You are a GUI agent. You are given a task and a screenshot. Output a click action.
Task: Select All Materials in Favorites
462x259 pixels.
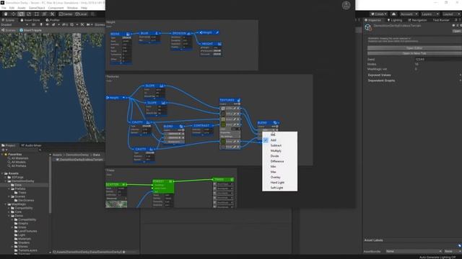pos(19,158)
